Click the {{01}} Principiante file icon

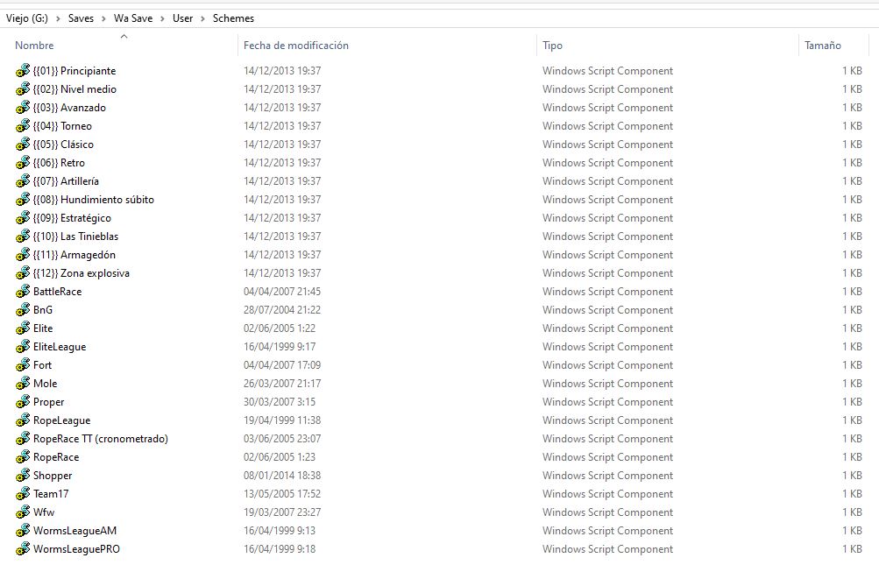pyautogui.click(x=23, y=71)
